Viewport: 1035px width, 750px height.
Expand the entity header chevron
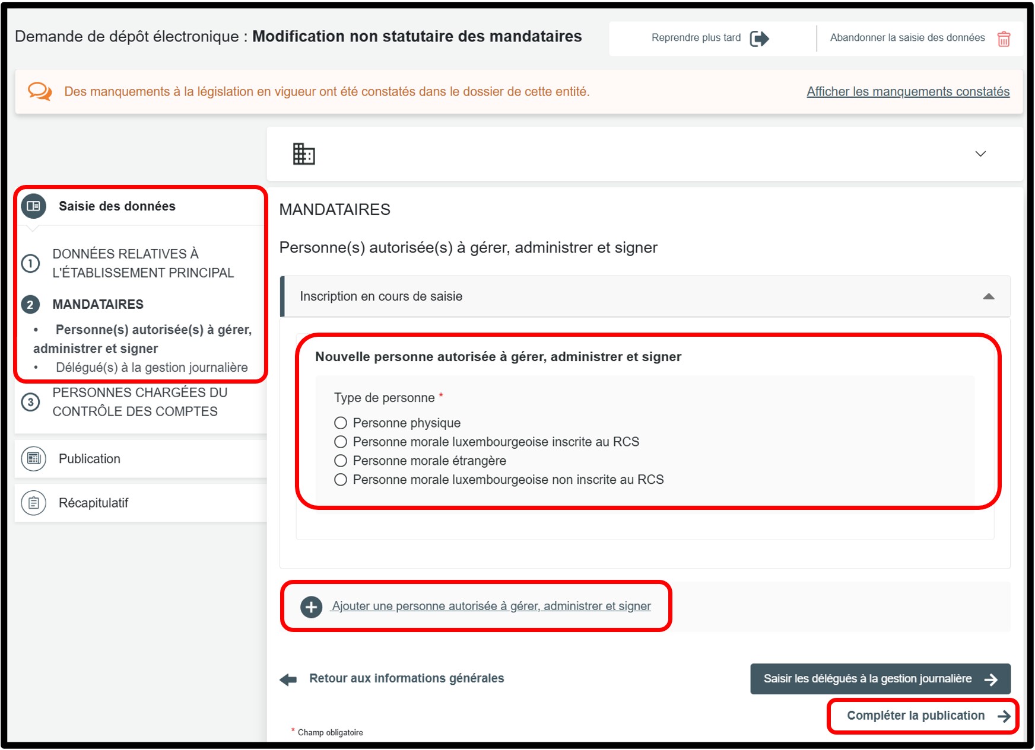pos(980,154)
